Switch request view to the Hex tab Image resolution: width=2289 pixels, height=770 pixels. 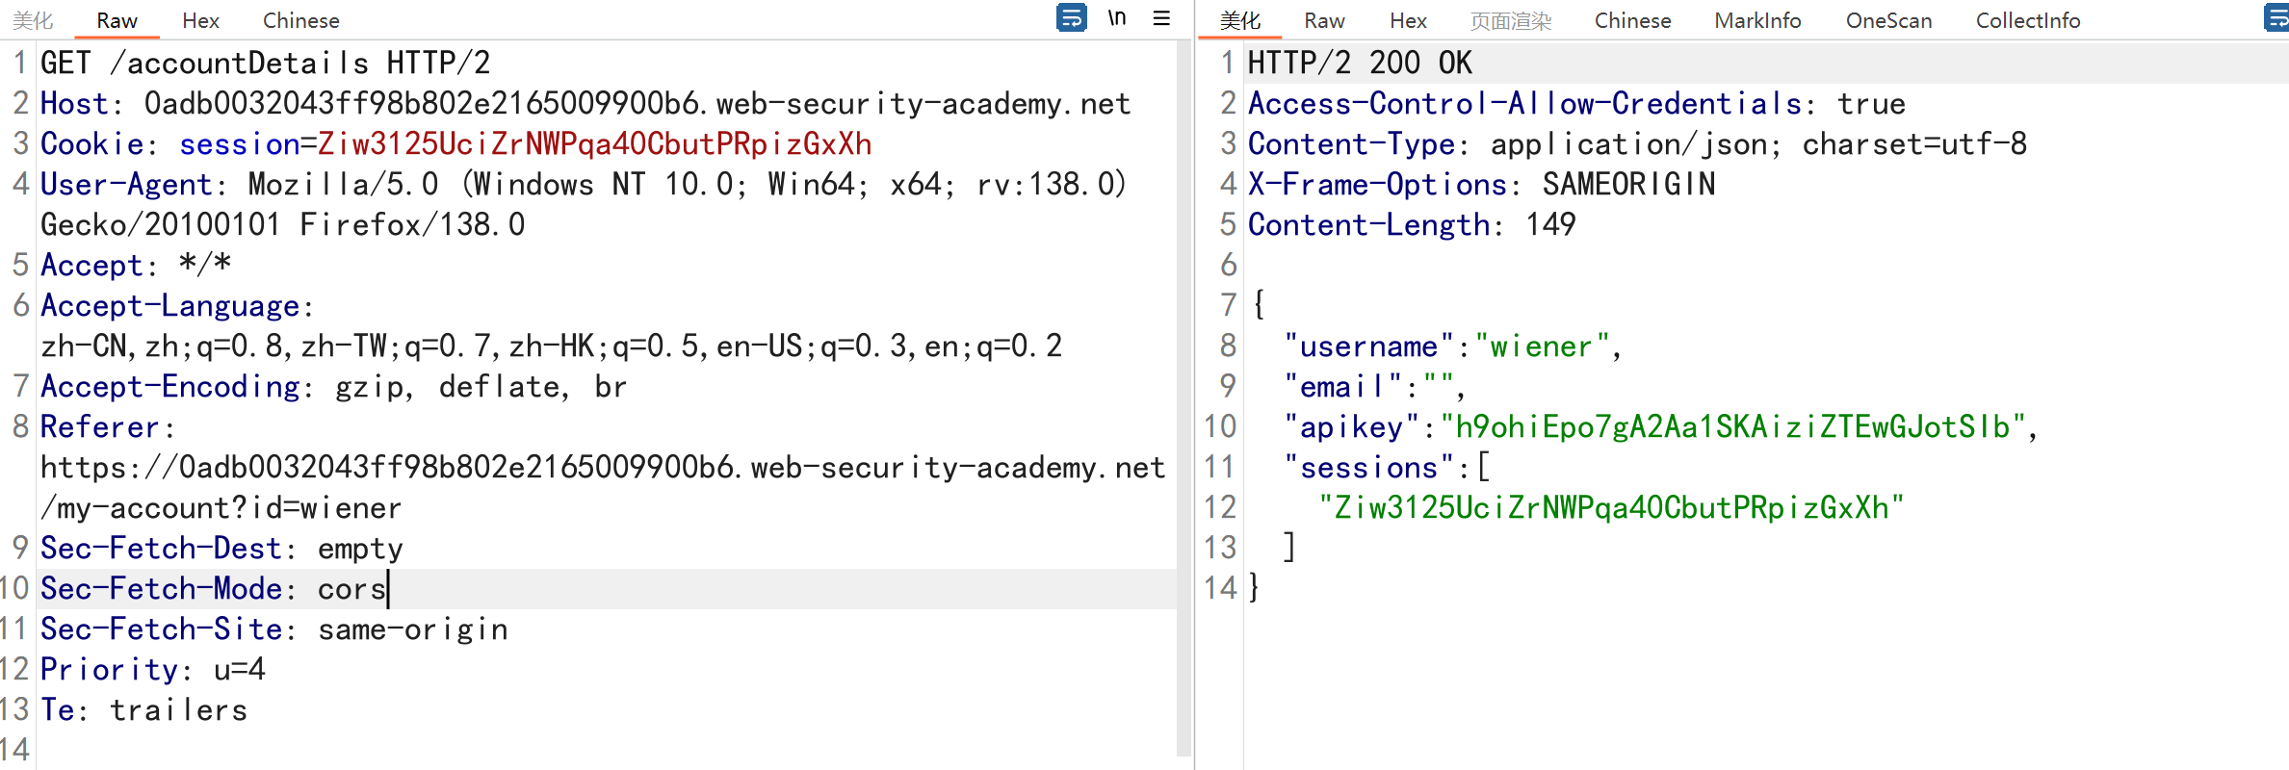click(200, 21)
